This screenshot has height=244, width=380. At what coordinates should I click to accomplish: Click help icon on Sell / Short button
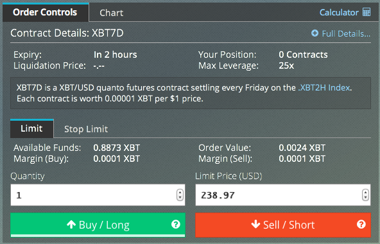pos(361,224)
